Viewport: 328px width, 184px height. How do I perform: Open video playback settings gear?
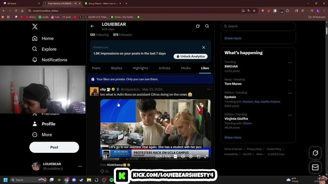tap(191, 157)
